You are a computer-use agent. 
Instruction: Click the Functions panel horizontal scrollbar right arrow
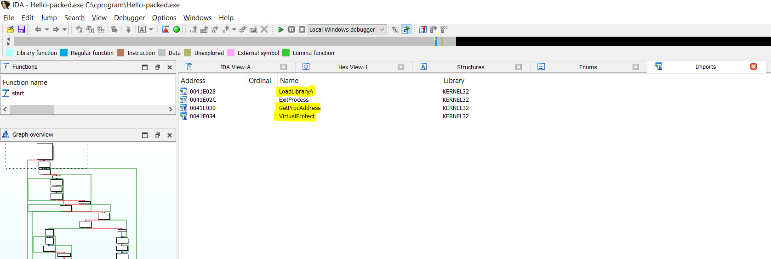click(x=171, y=110)
